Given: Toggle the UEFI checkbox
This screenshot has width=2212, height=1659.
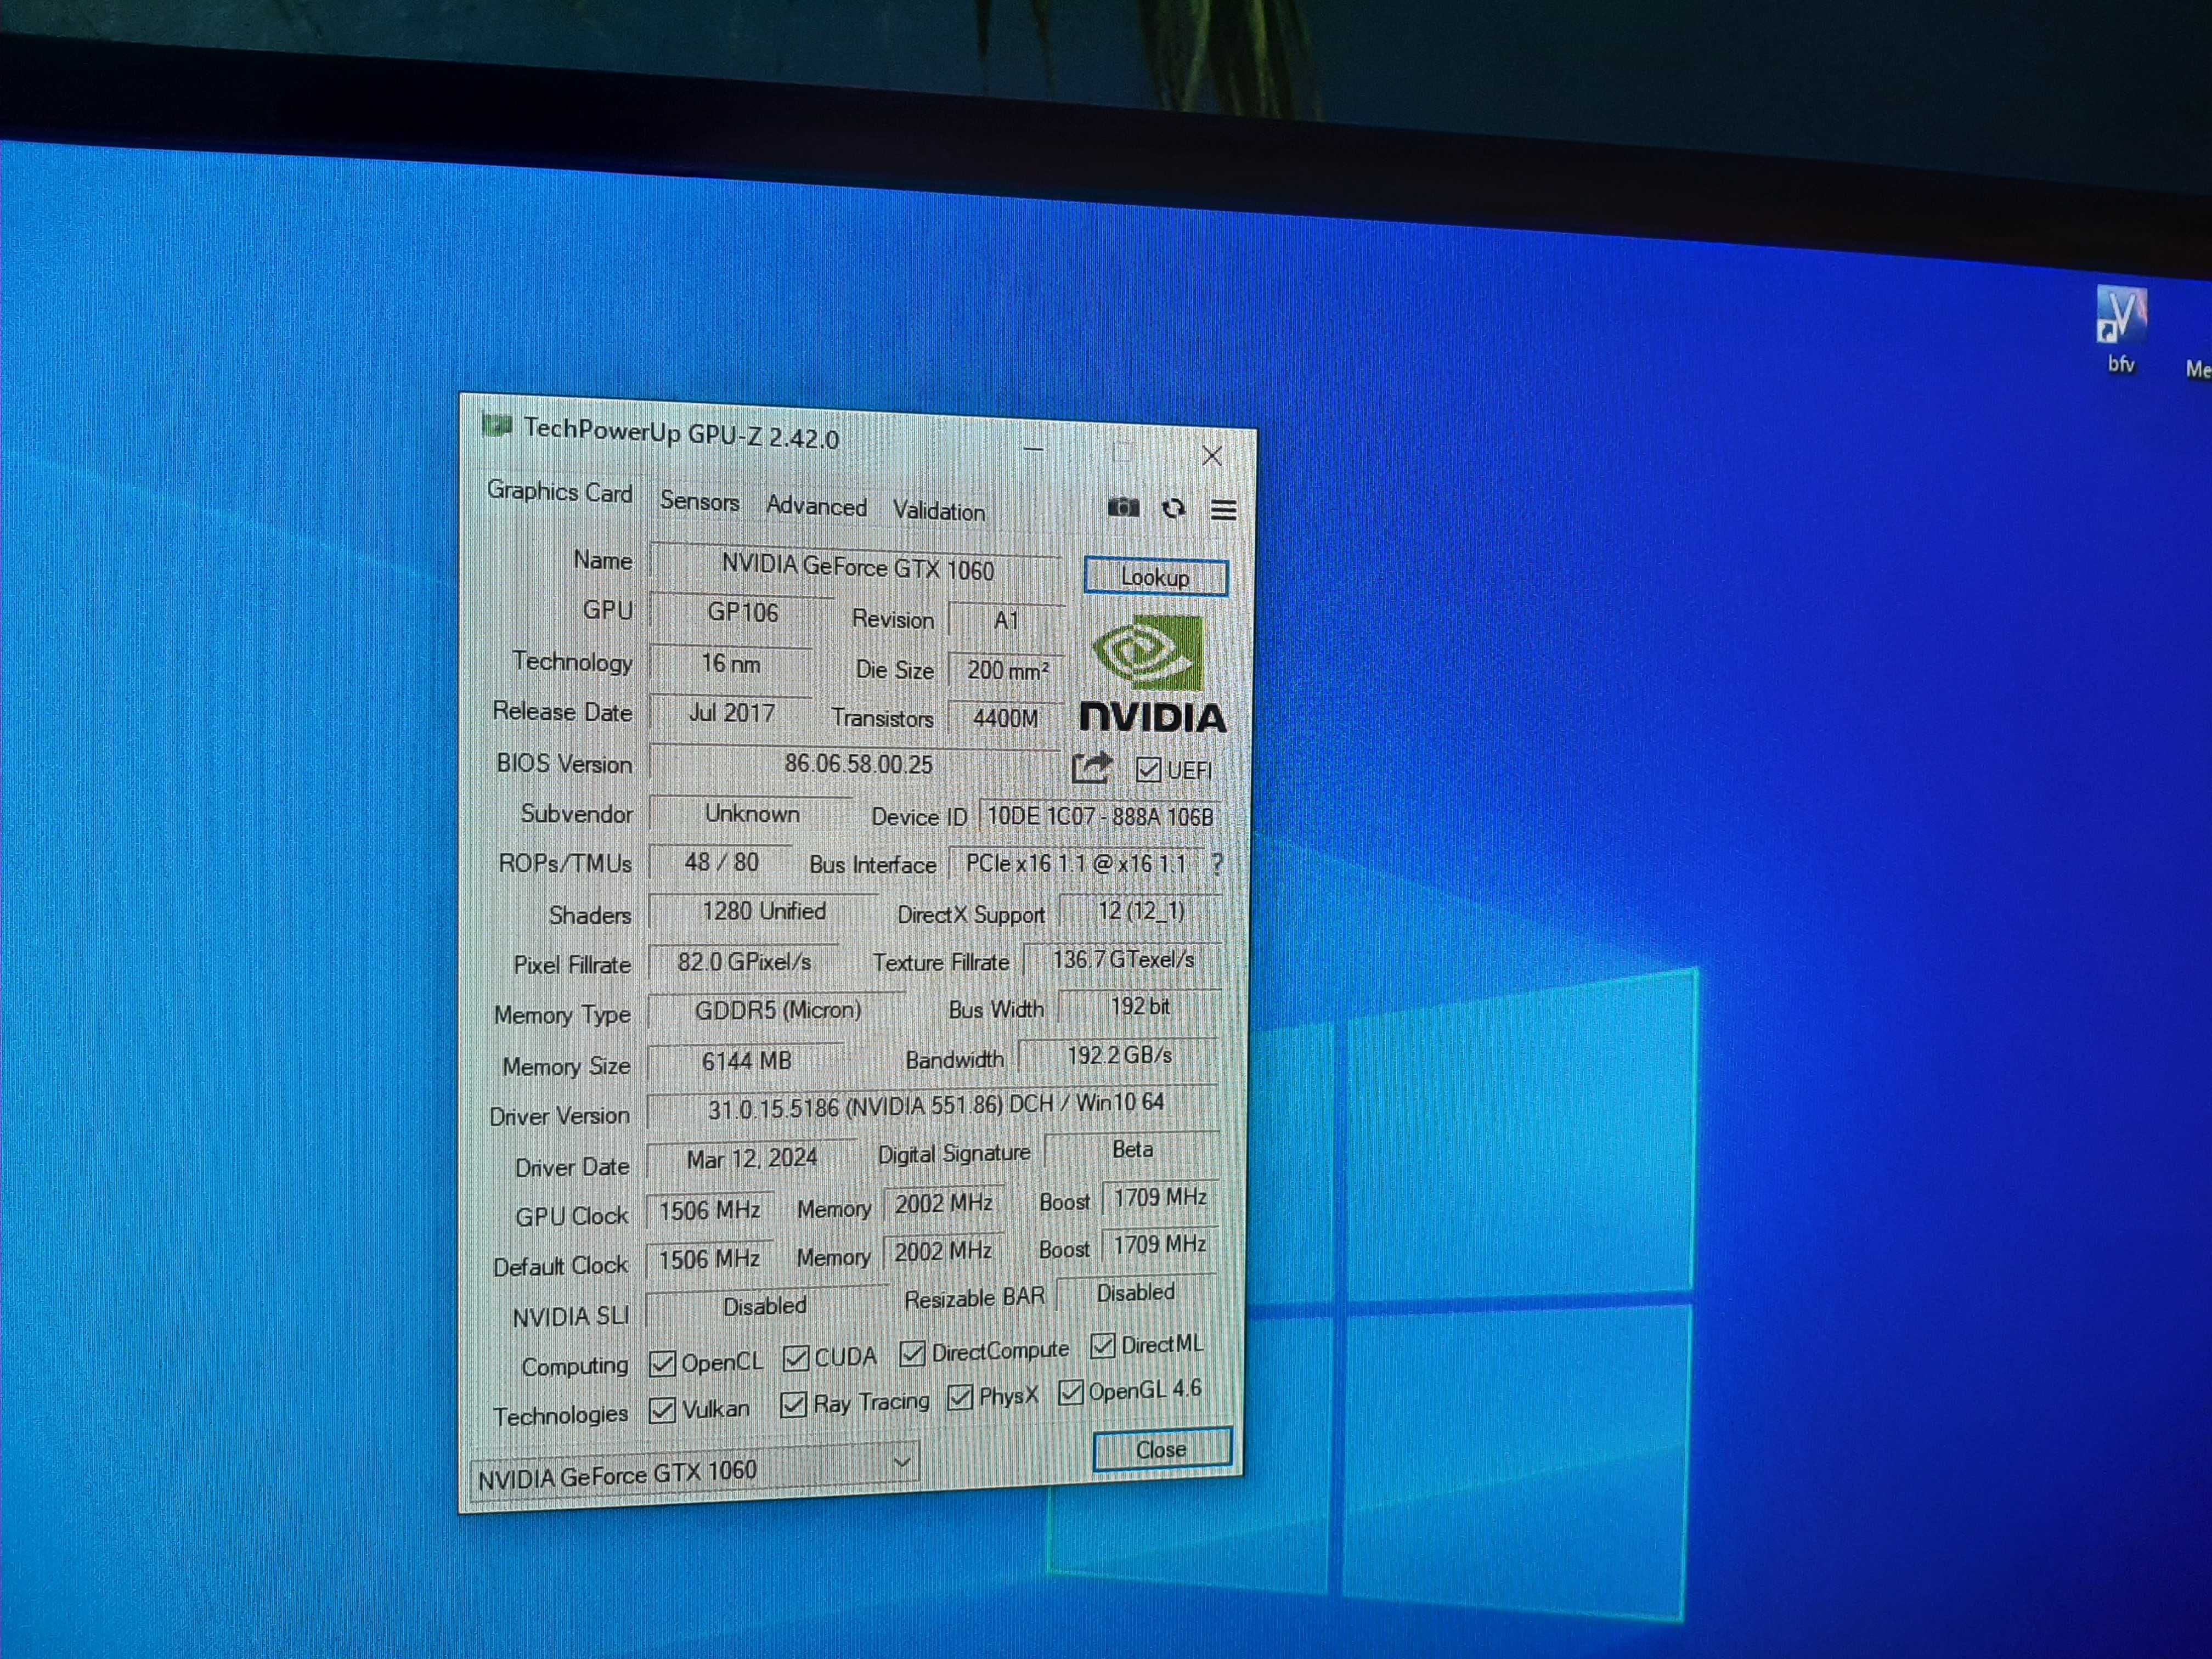Looking at the screenshot, I should point(1148,769).
